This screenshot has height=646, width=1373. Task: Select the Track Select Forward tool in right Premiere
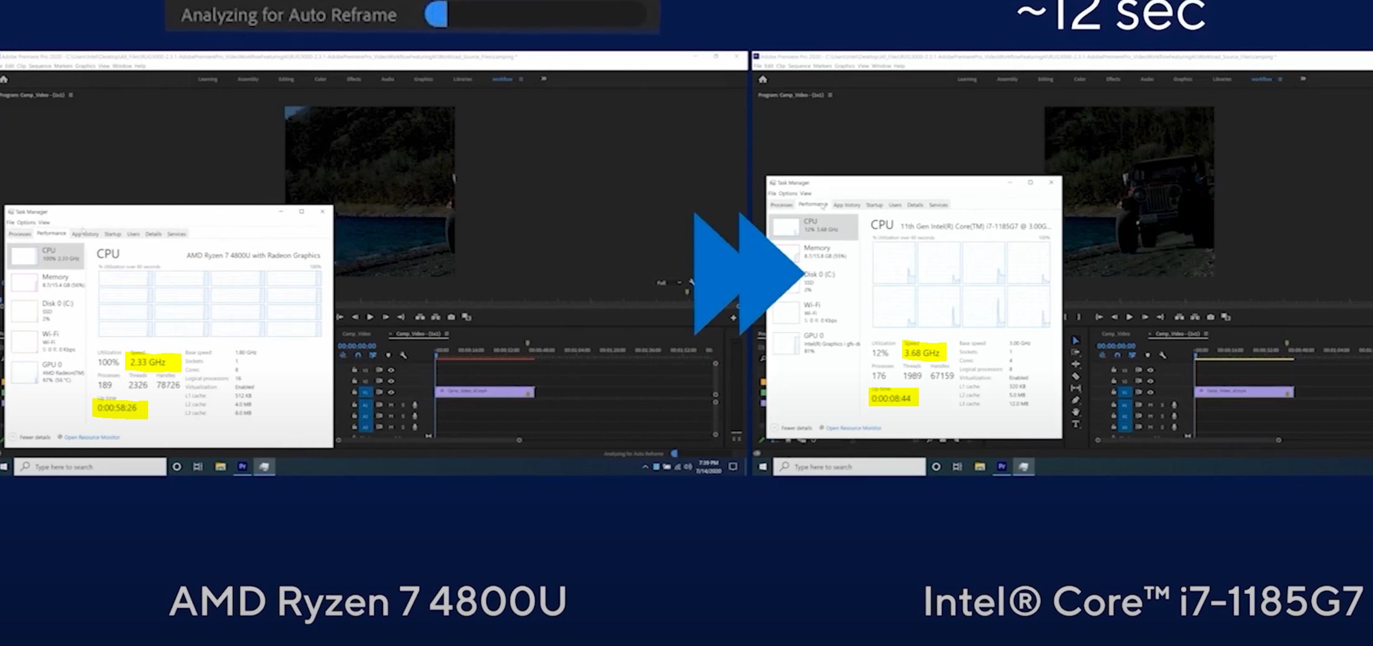click(x=1076, y=352)
